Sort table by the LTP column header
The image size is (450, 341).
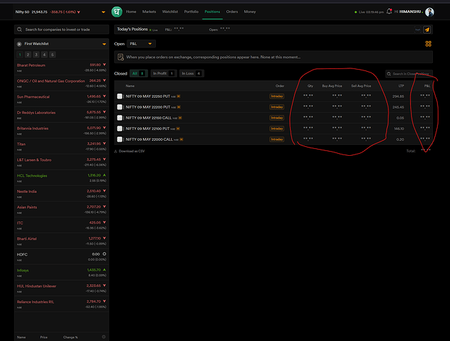(401, 86)
